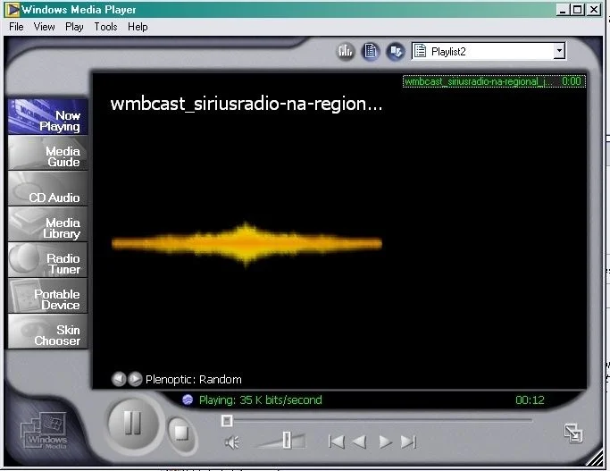Toggle shuffle button near playlist box

tap(396, 51)
